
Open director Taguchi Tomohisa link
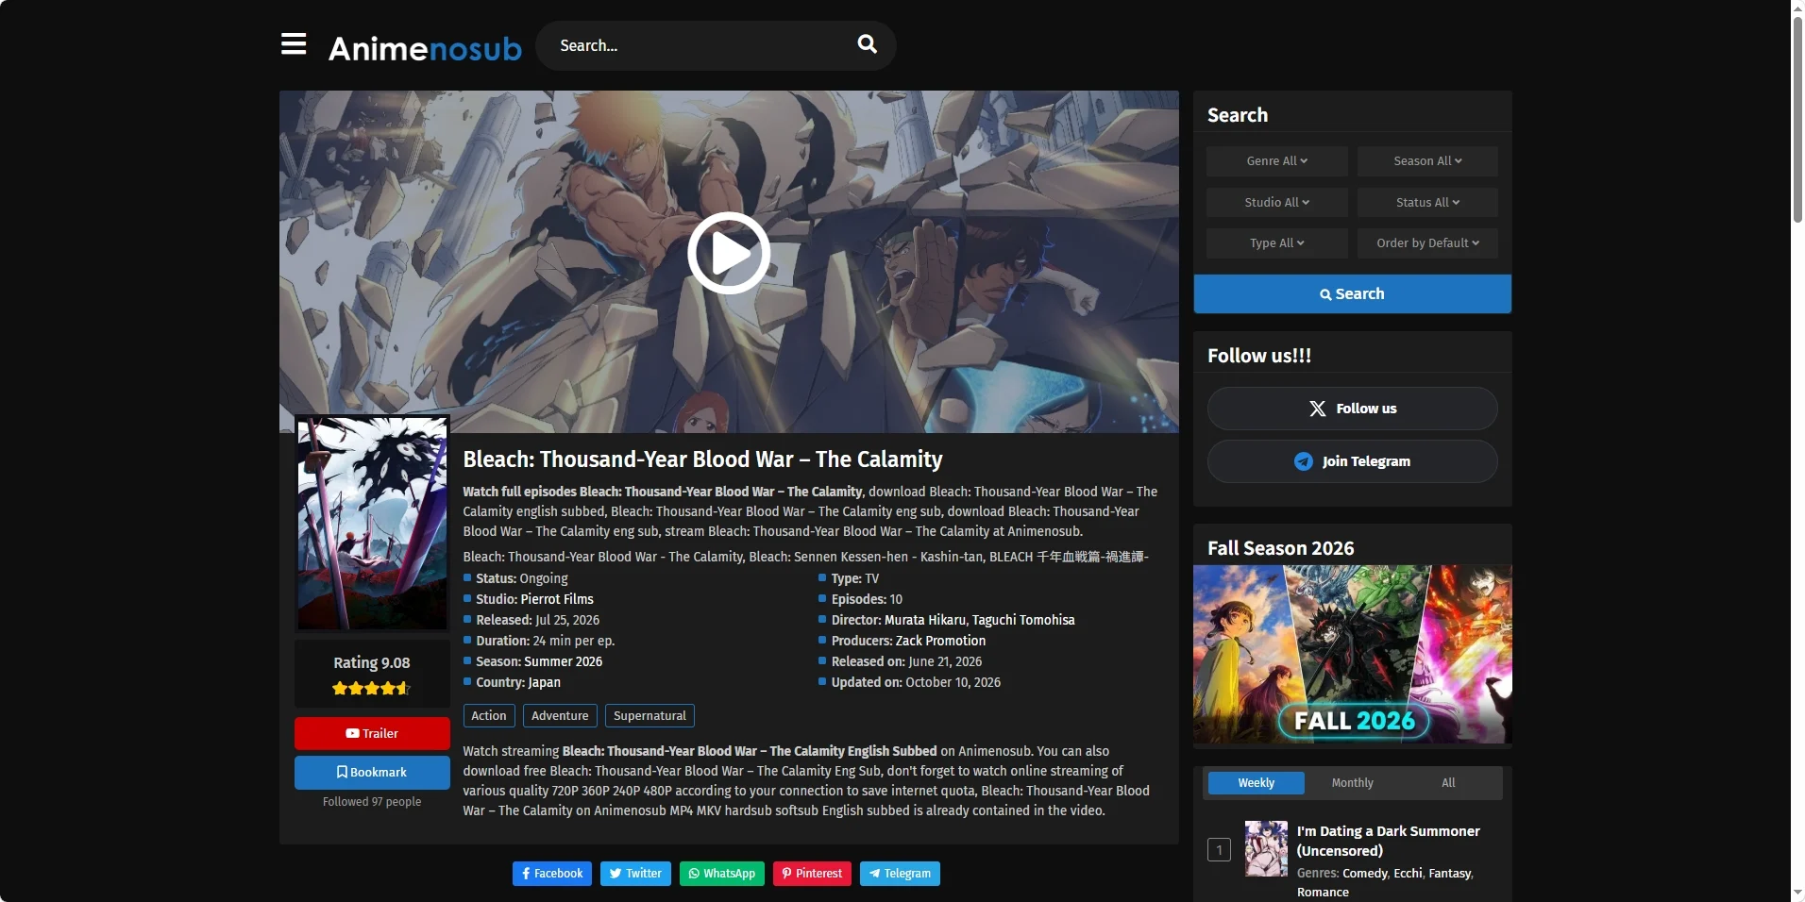tap(1023, 620)
